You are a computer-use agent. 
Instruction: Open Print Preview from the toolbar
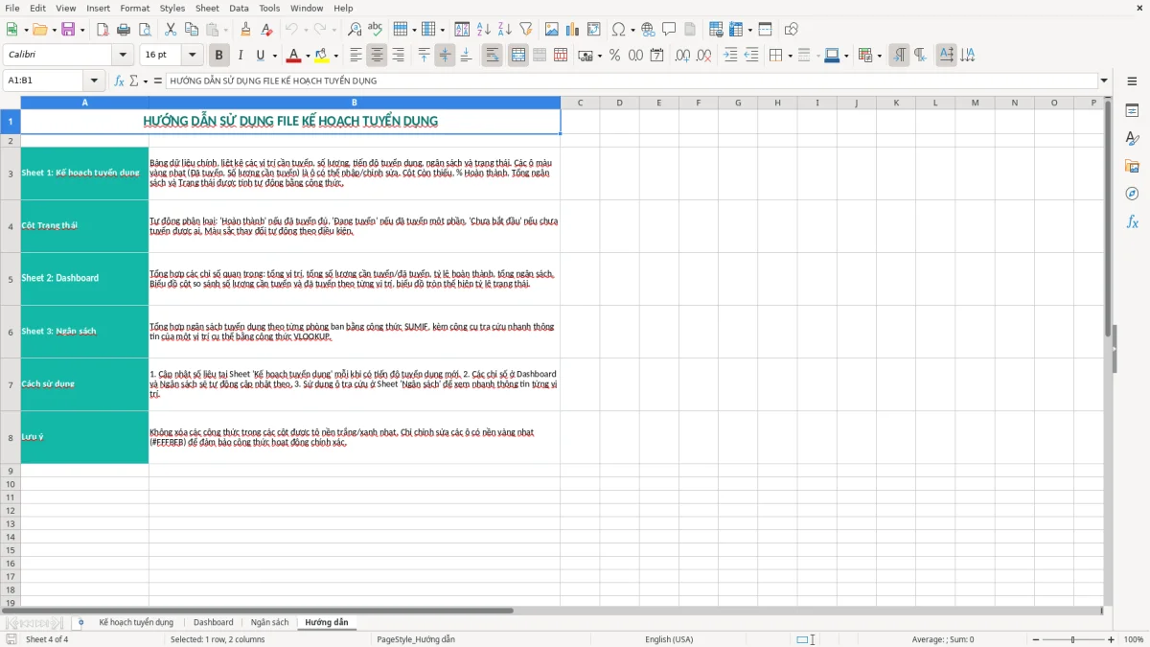point(144,30)
